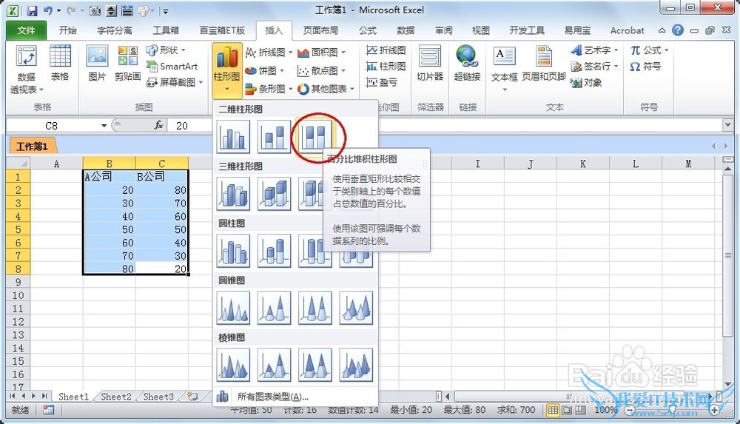
Task: Open the 页面布局 ribbon tab
Action: (x=320, y=30)
